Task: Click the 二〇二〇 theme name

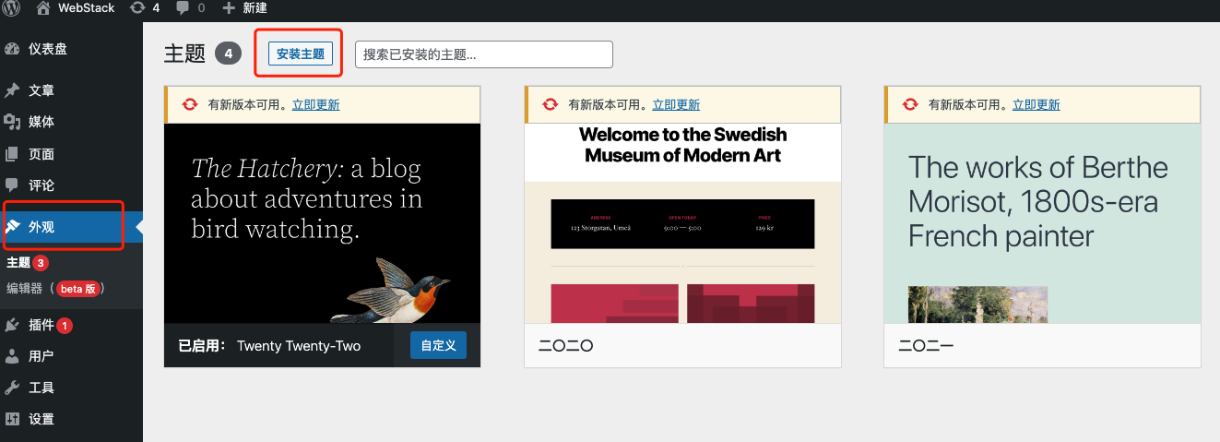Action: tap(565, 346)
